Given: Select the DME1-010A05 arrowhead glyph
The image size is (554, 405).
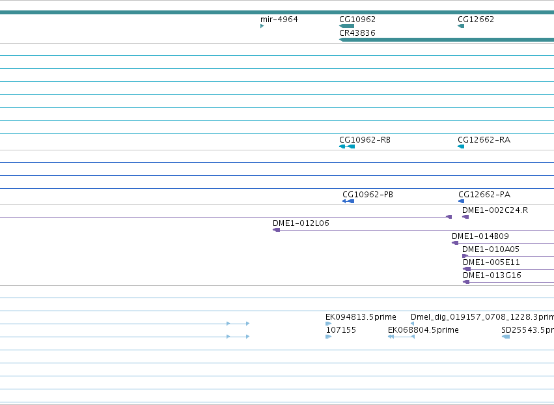Looking at the screenshot, I should 465,256.
